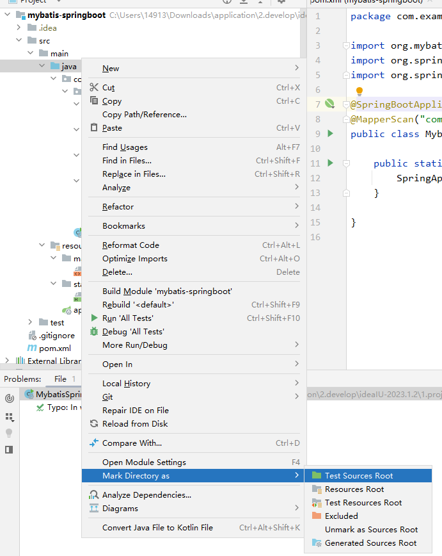Open the Refactor submenu

(194, 206)
